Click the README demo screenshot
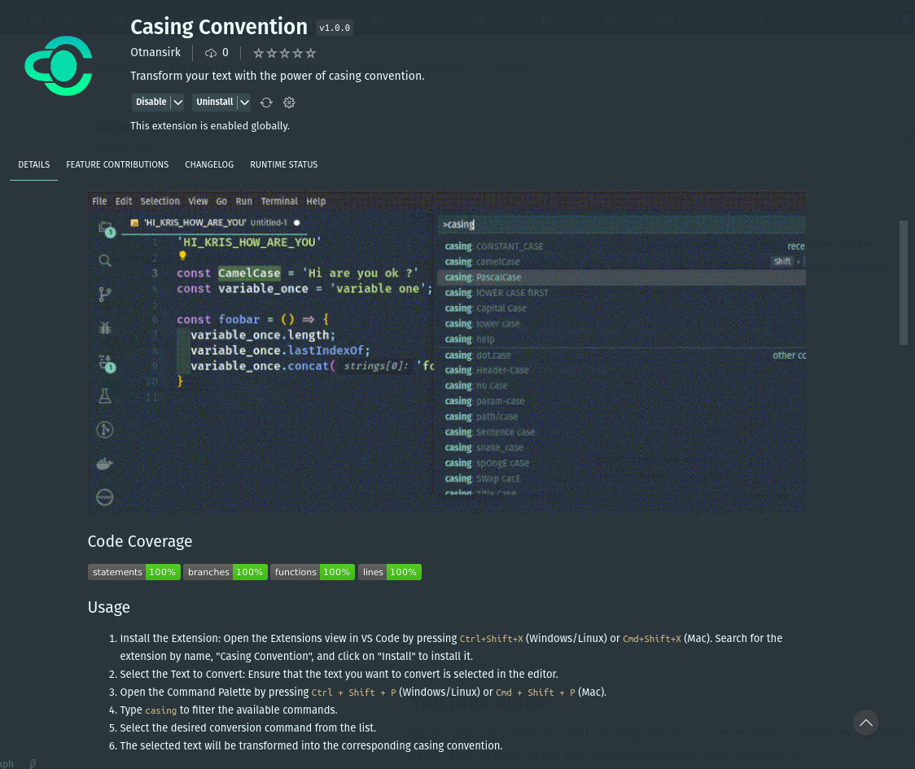This screenshot has height=769, width=915. tap(446, 352)
